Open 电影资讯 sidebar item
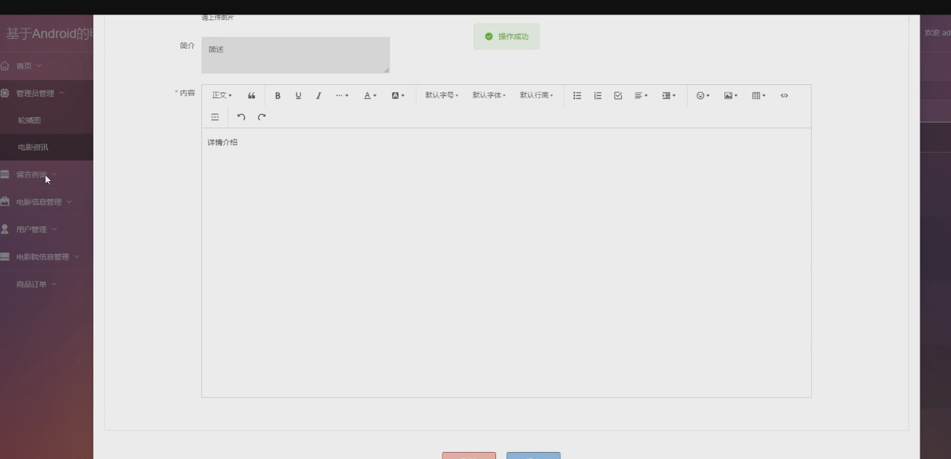The width and height of the screenshot is (951, 459). pyautogui.click(x=46, y=148)
